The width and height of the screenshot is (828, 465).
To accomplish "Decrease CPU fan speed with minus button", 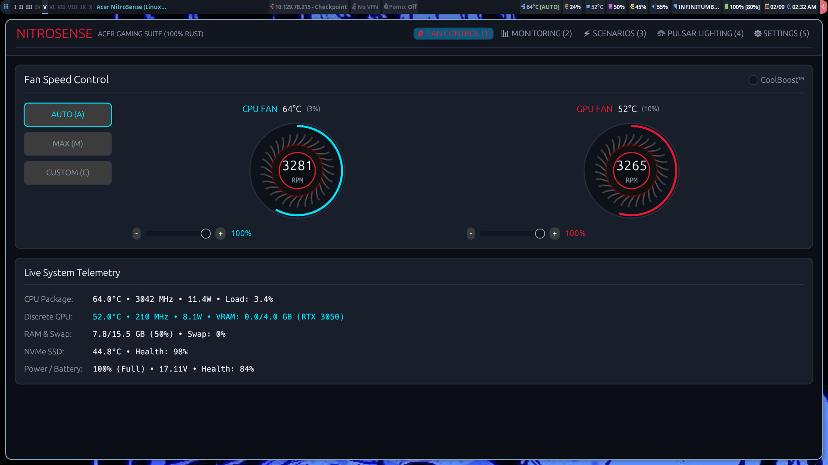I will click(x=136, y=233).
